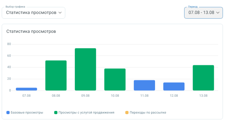Viewport: 227px width, 124px height.
Task: Click the chevron next to the 07.08 - 13.08 period
Action: (218, 13)
